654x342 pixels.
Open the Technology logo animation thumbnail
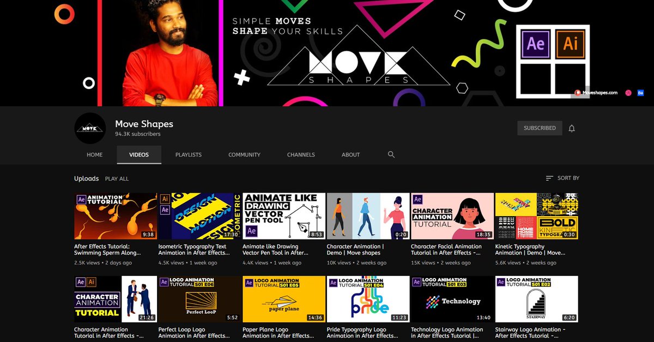click(x=452, y=299)
